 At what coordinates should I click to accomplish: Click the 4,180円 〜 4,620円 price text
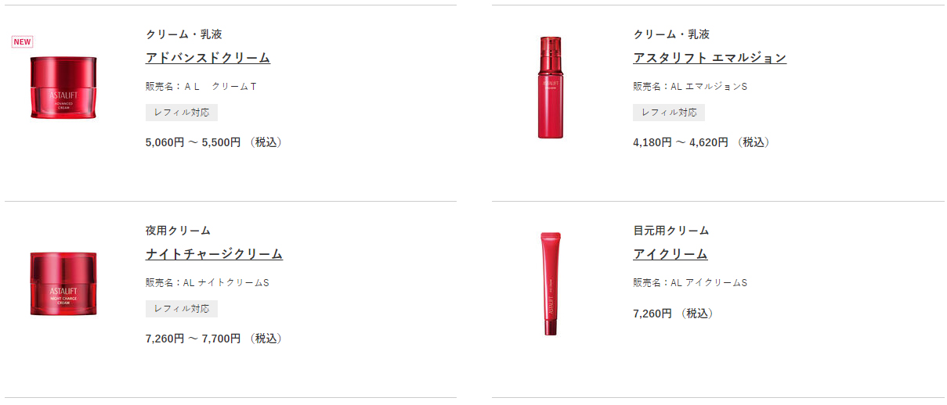coord(702,142)
